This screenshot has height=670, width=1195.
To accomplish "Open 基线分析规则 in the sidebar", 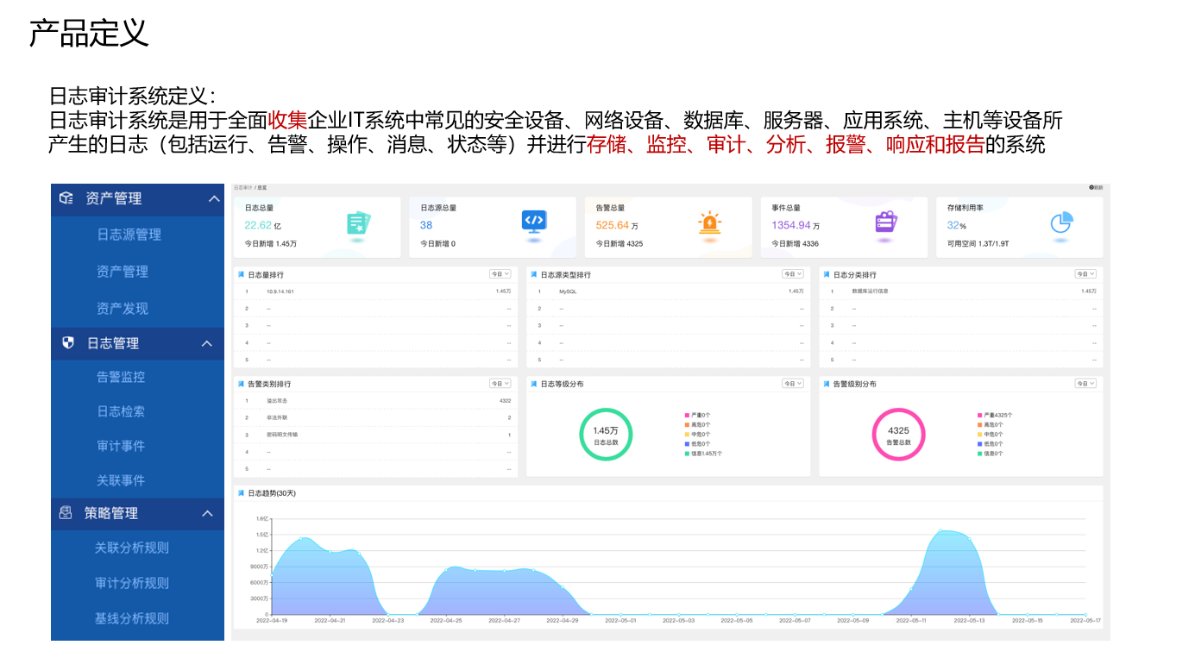I will click(132, 618).
